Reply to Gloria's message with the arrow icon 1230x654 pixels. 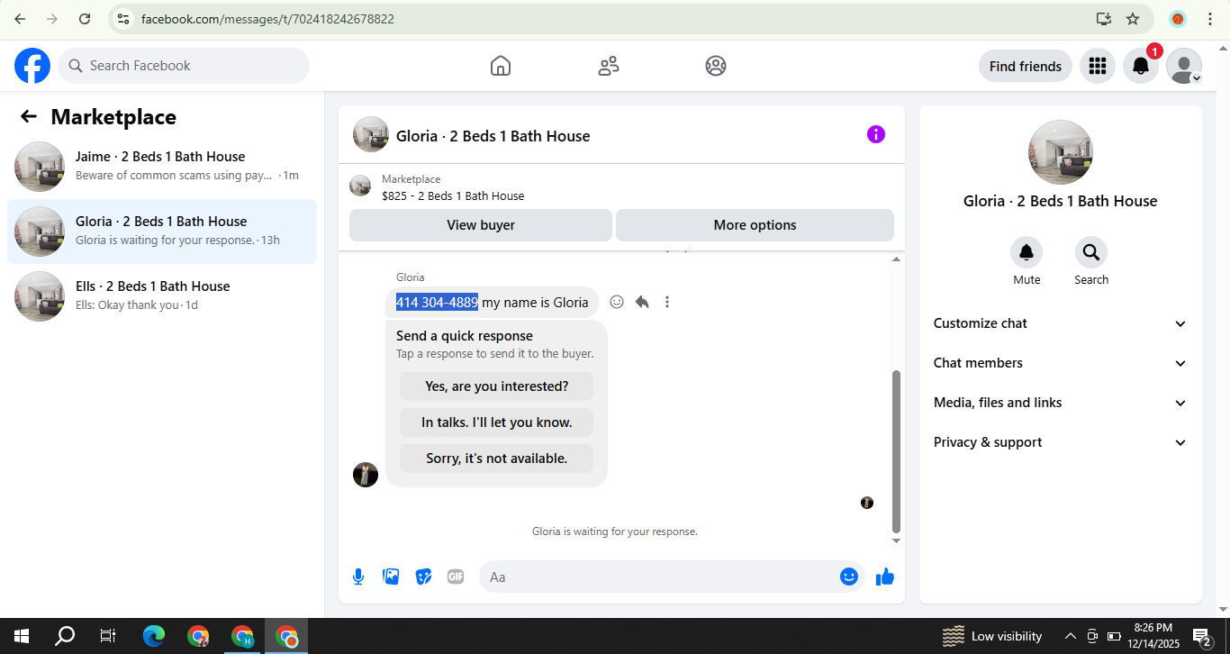click(642, 302)
